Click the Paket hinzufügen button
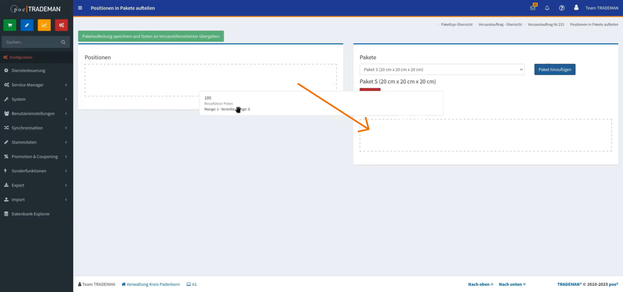 pos(555,69)
